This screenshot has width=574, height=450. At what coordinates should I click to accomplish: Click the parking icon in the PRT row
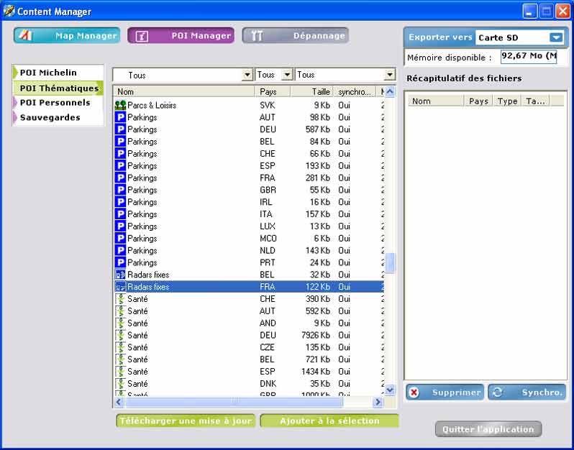pos(120,262)
